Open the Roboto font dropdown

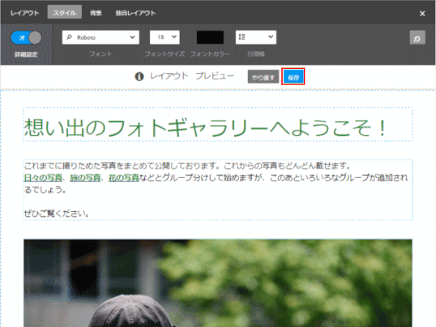click(100, 37)
